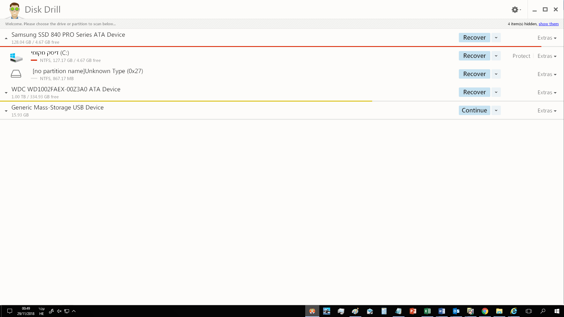Screen dimensions: 564x317
Task: Open Extras menu for Samsung SSD
Action: coord(547,38)
